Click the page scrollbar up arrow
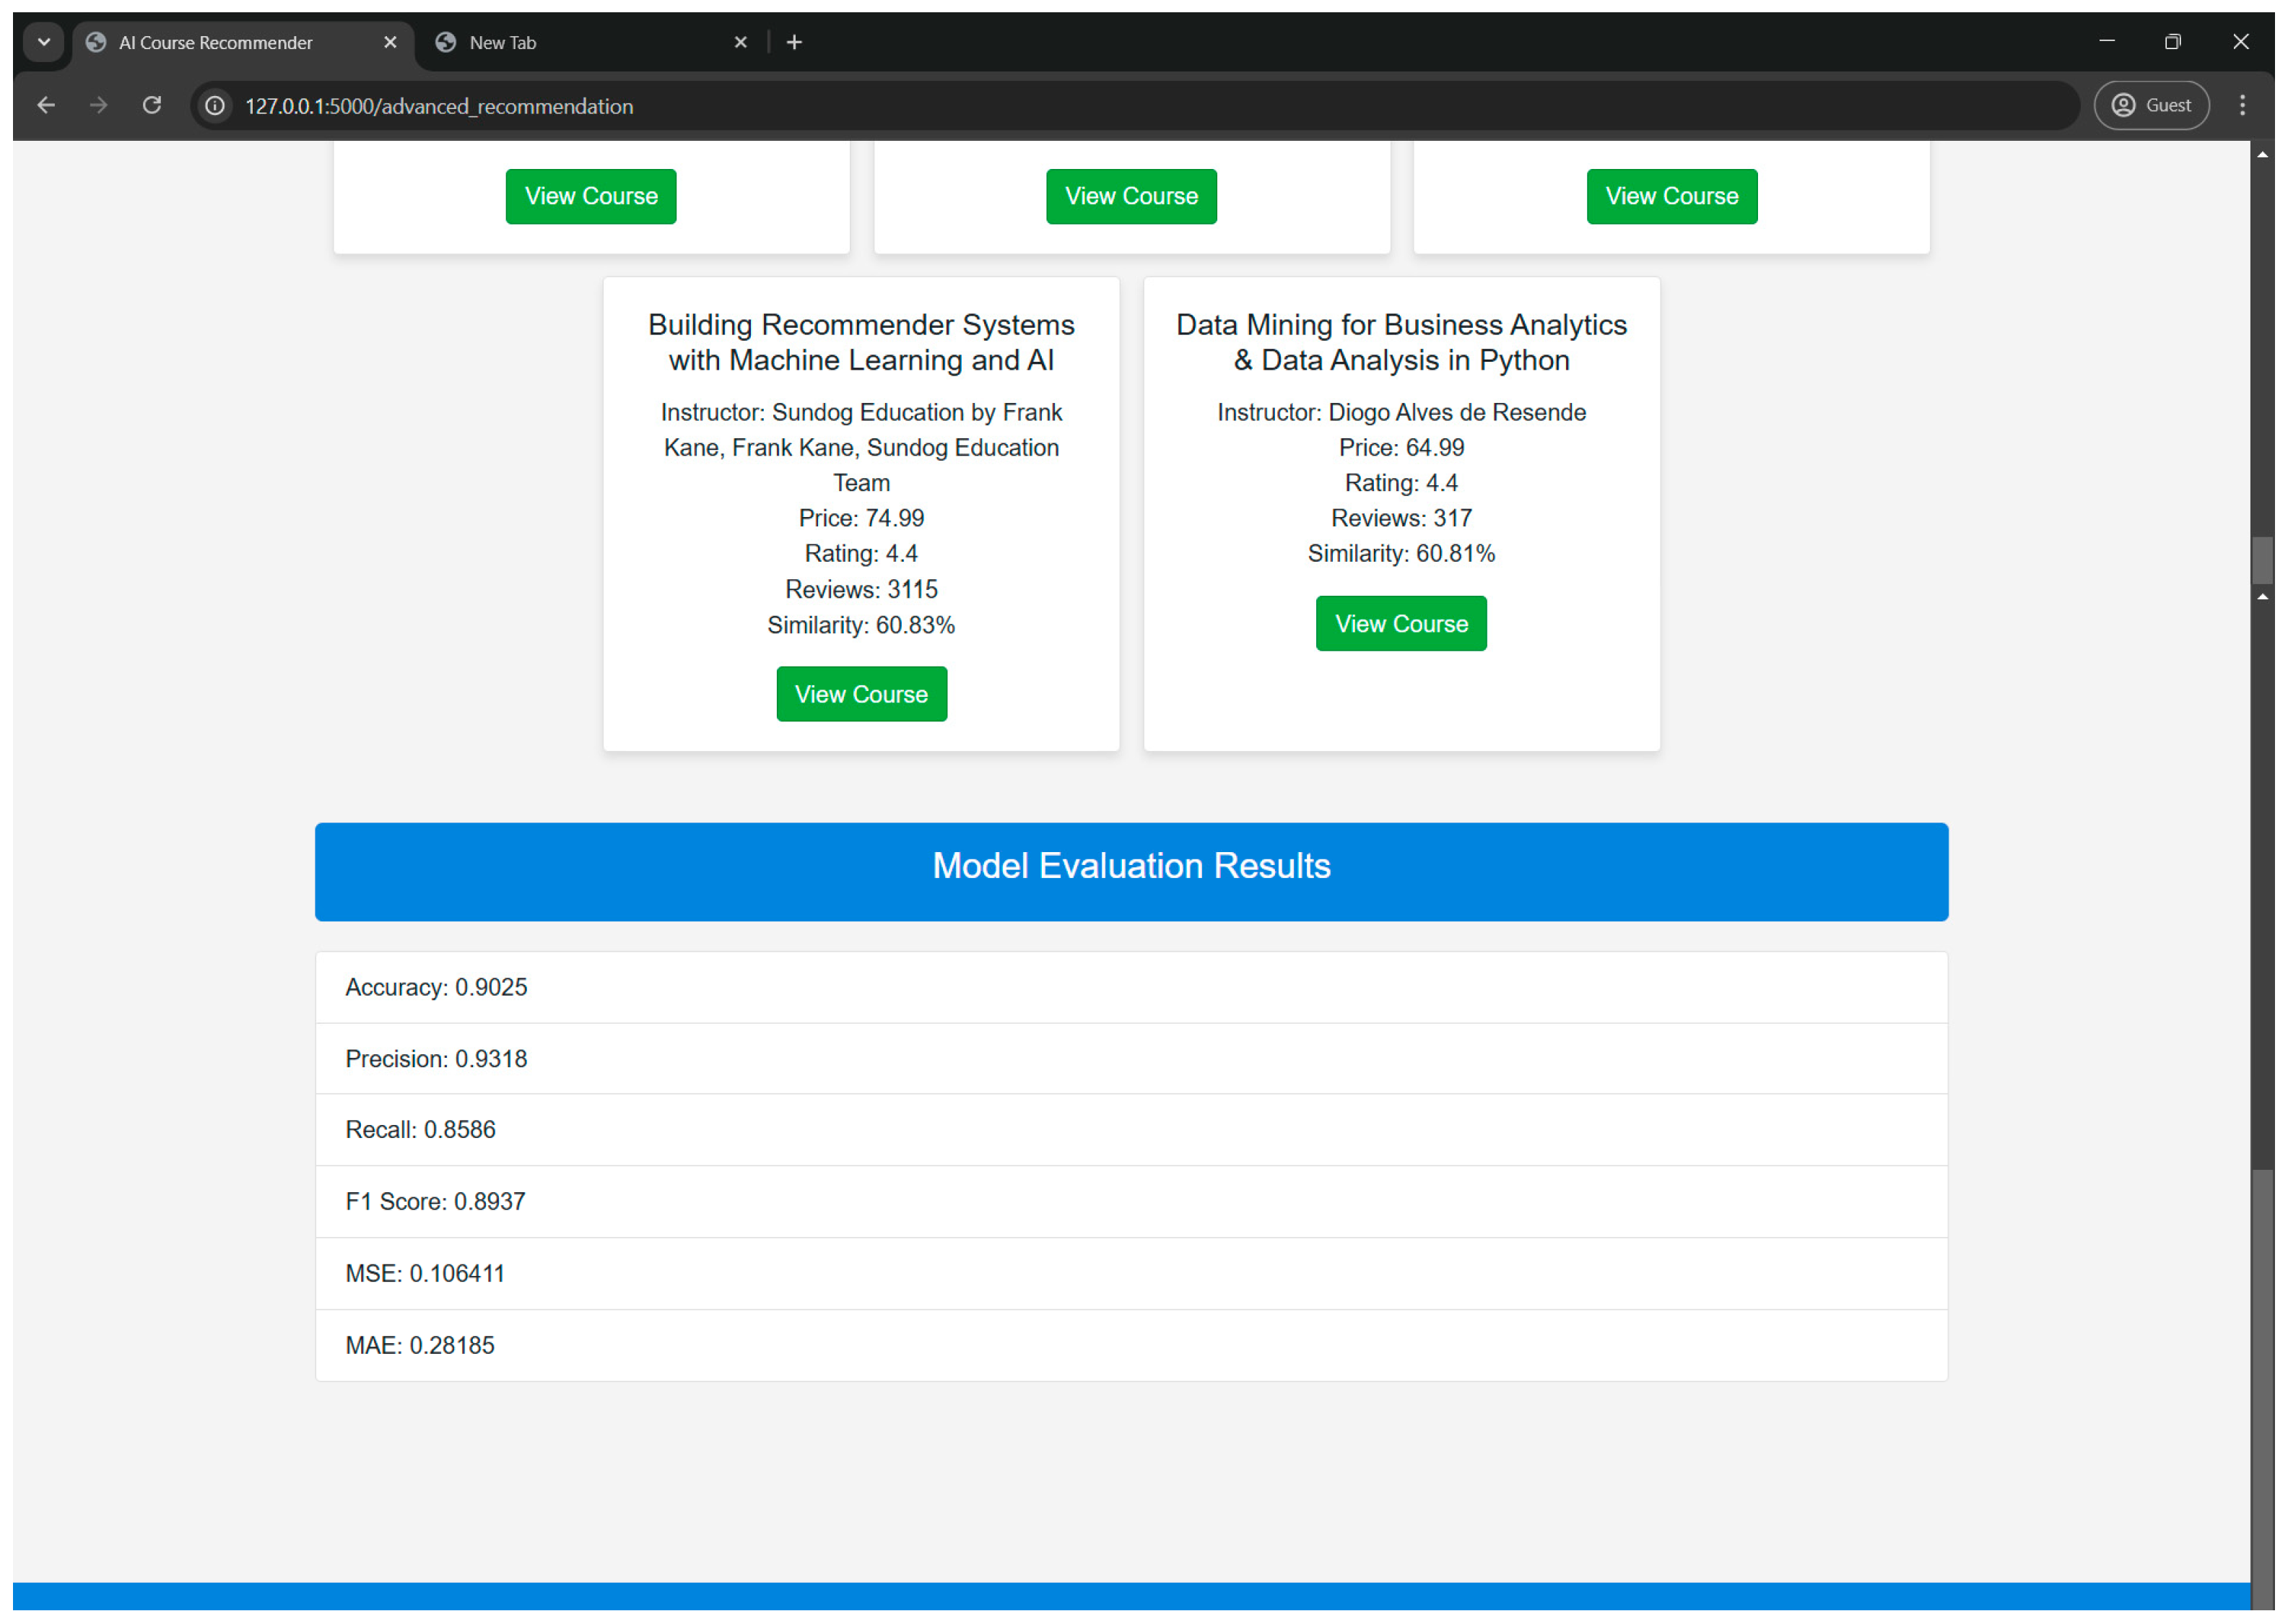2288x1624 pixels. pyautogui.click(x=2262, y=154)
